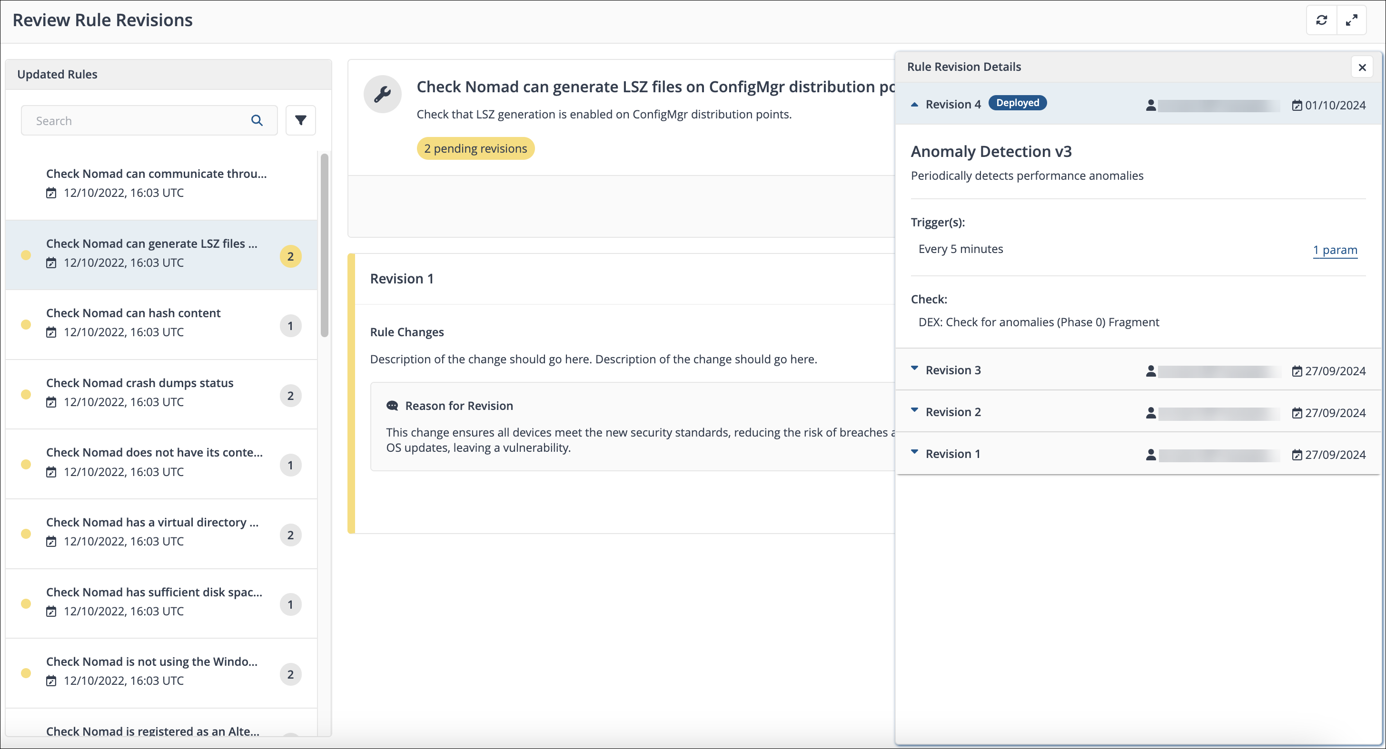1386x749 pixels.
Task: Click the calendar icon next to 01/10/2024
Action: pyautogui.click(x=1297, y=106)
